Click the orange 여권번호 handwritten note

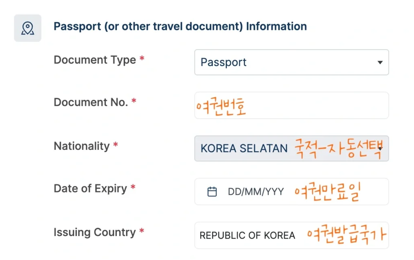(x=221, y=107)
